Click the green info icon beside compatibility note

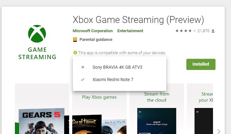[x=75, y=53]
